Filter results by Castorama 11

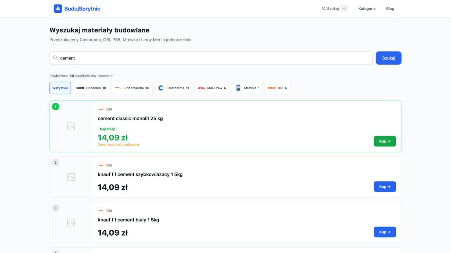pyautogui.click(x=173, y=88)
